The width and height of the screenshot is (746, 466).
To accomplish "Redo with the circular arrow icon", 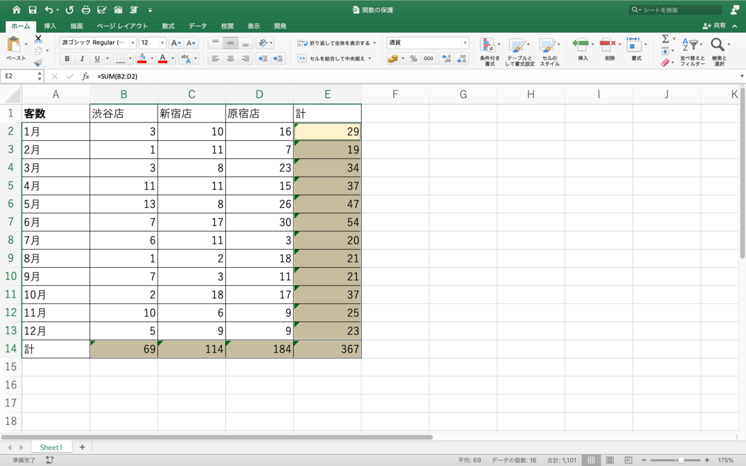I will point(70,10).
